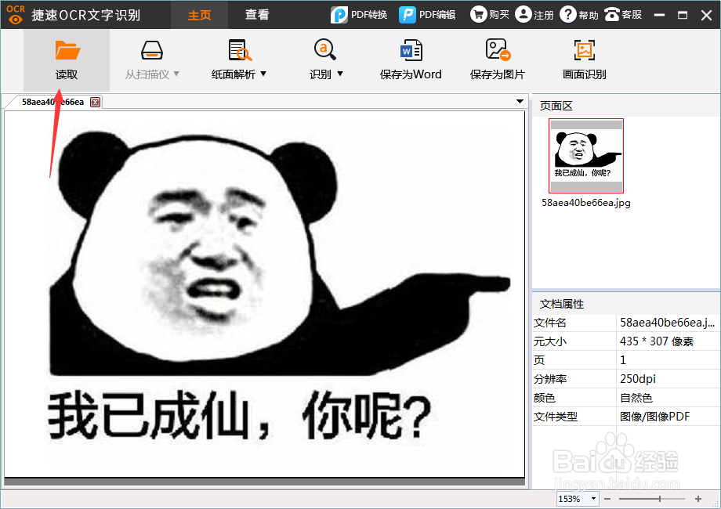The width and height of the screenshot is (721, 509).
Task: Click the 58aea40be66ea.jpg file name
Action: pos(586,203)
